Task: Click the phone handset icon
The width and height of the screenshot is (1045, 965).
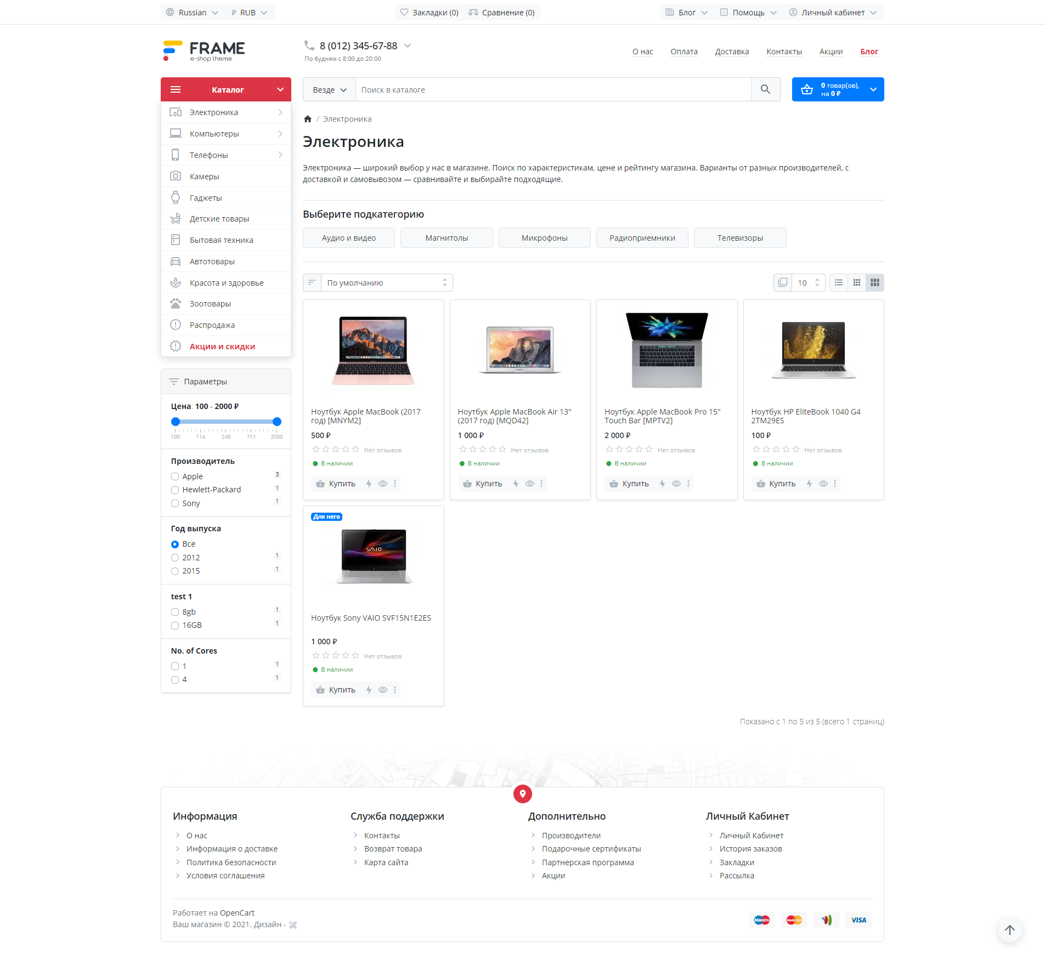Action: pos(309,46)
